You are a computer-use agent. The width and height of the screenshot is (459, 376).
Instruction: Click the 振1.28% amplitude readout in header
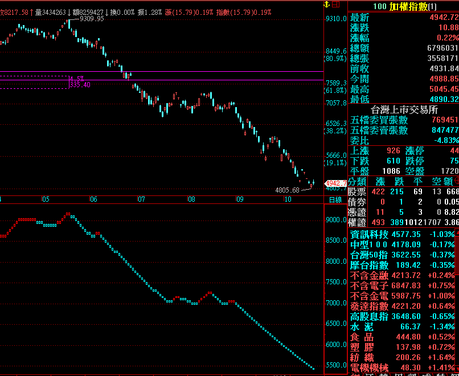click(x=149, y=13)
